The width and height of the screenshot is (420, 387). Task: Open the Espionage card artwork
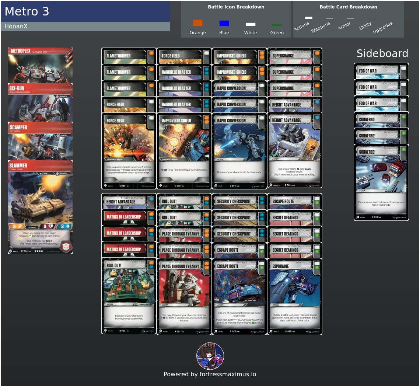pos(295,286)
